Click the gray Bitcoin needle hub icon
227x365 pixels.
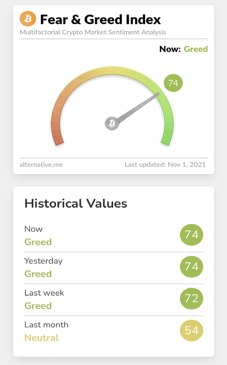(112, 124)
